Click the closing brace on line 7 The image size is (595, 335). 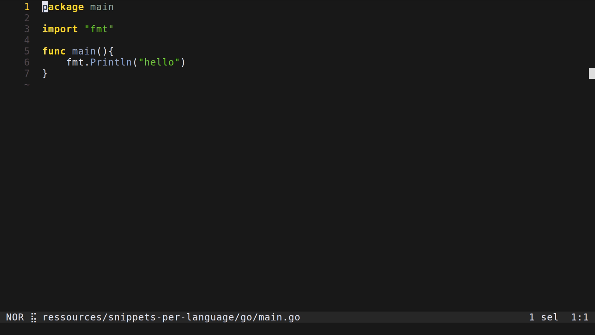45,74
